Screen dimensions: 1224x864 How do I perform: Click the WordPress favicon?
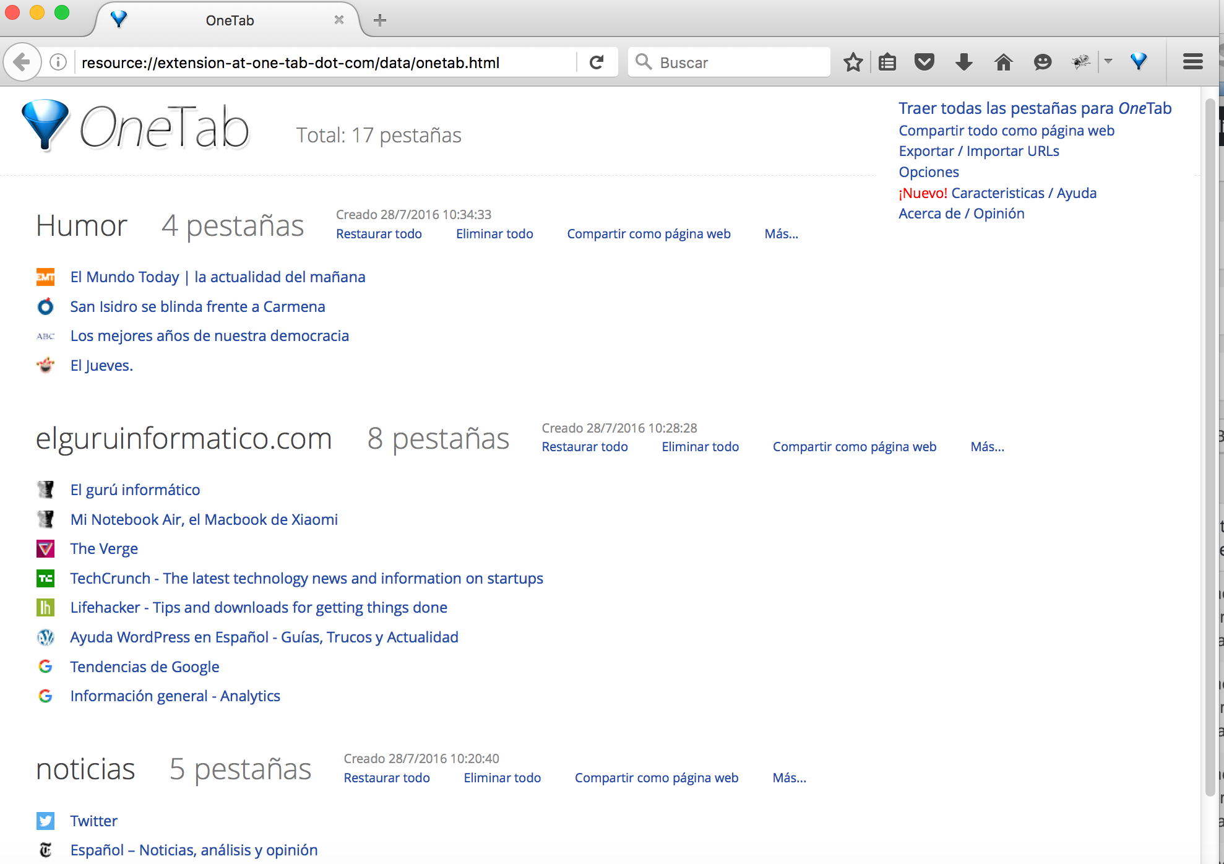45,637
